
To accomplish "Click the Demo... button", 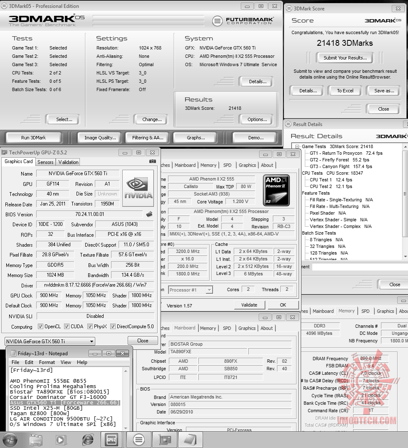I will tap(256, 138).
